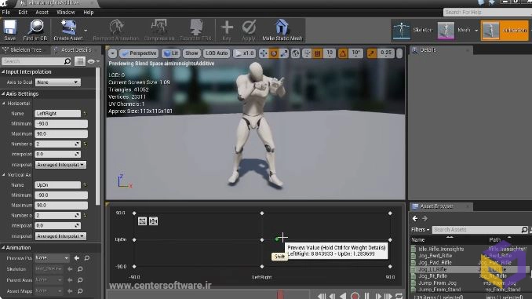The width and height of the screenshot is (532, 299).
Task: Select the translate gizmo tool in viewport
Action: 264,53
